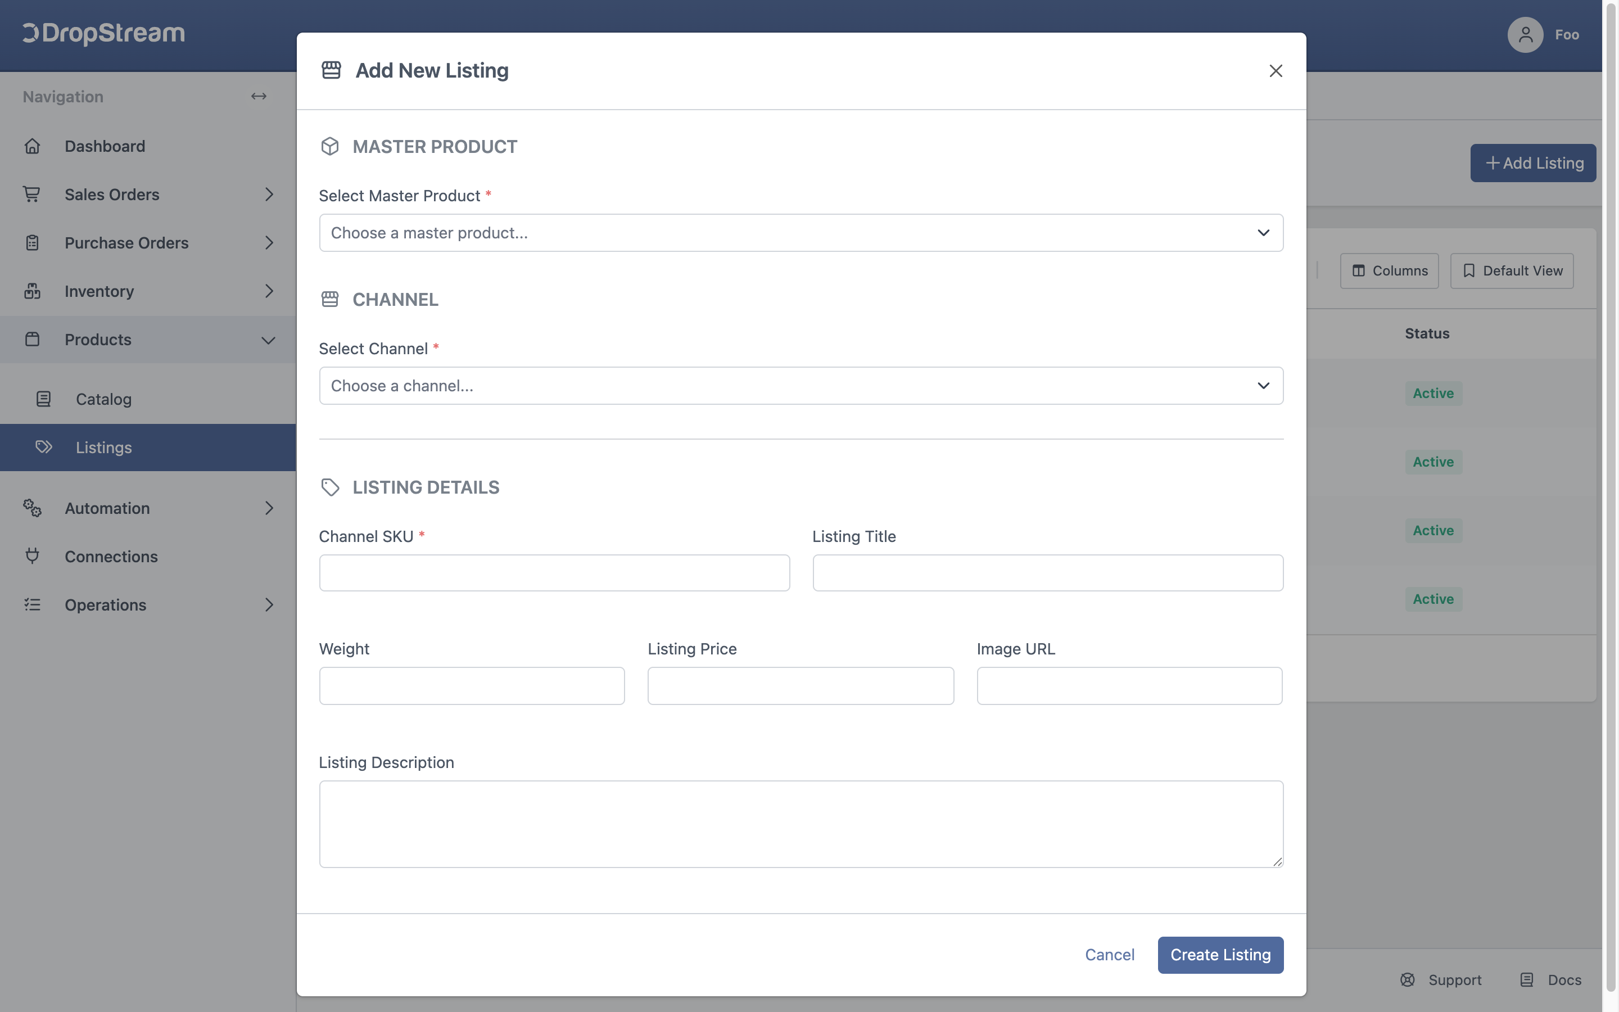The width and height of the screenshot is (1619, 1012).
Task: Click the Docs document icon
Action: 1527,980
